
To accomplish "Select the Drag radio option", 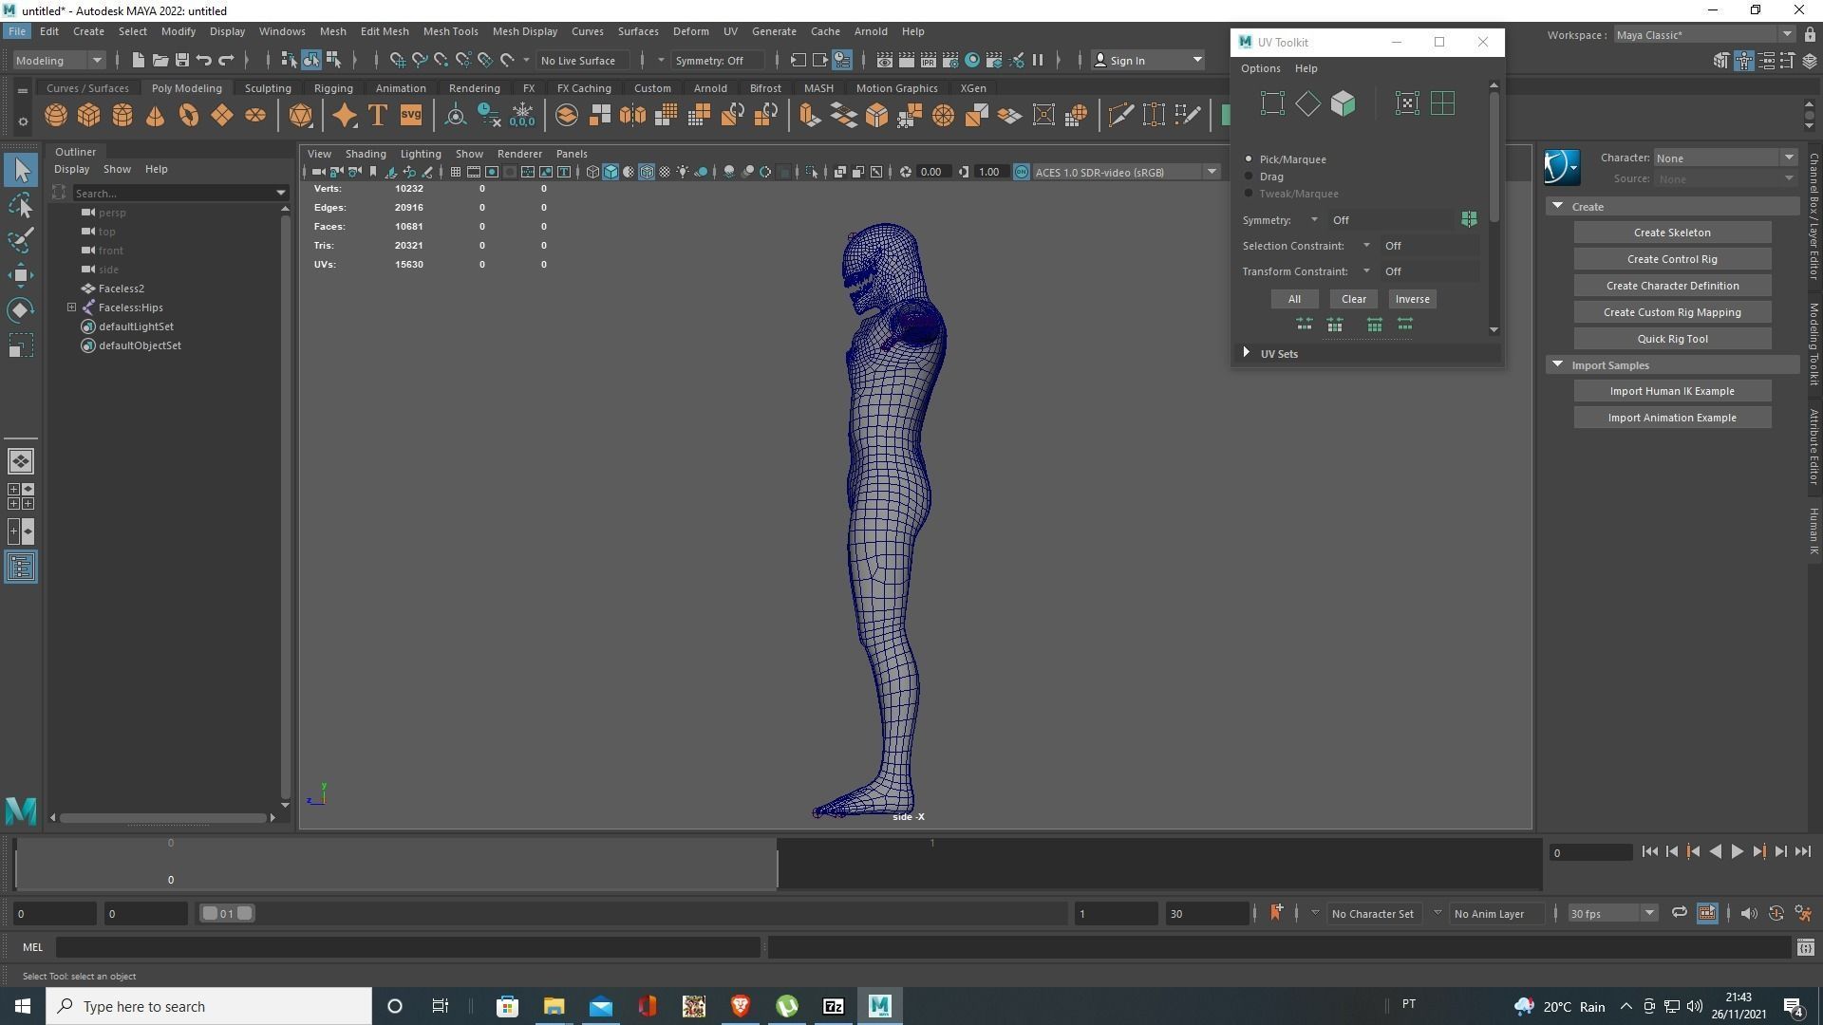I will click(x=1249, y=176).
